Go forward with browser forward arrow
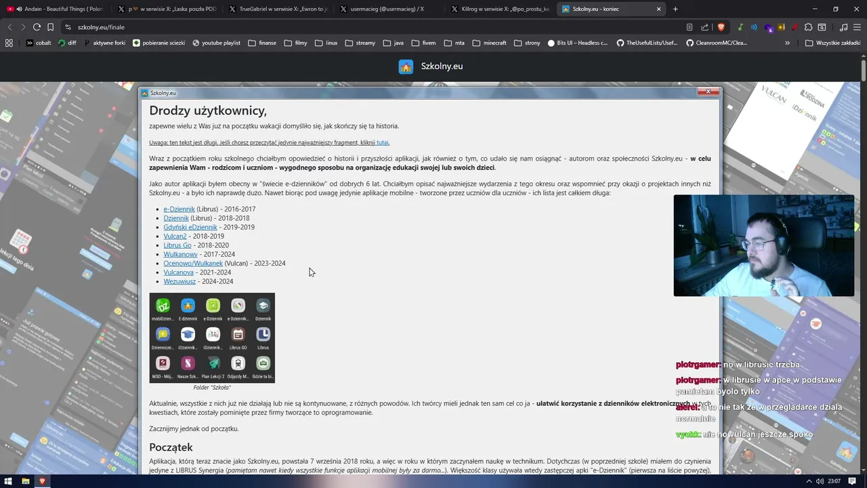Viewport: 867px width, 488px height. point(23,27)
